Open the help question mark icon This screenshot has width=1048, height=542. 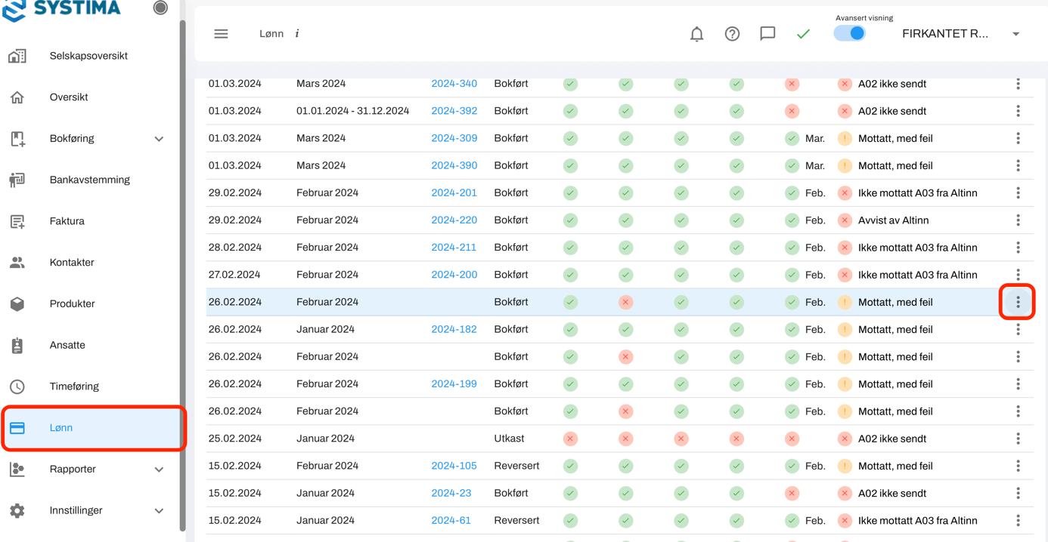732,34
